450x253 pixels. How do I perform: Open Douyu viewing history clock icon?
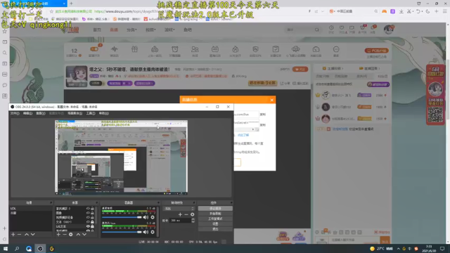pyautogui.click(x=331, y=28)
